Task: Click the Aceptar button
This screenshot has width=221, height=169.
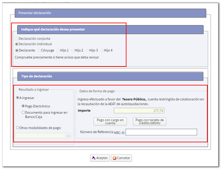Action: [x=99, y=158]
